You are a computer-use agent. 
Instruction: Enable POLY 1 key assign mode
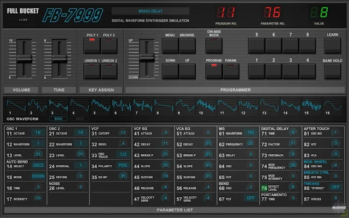92,46
